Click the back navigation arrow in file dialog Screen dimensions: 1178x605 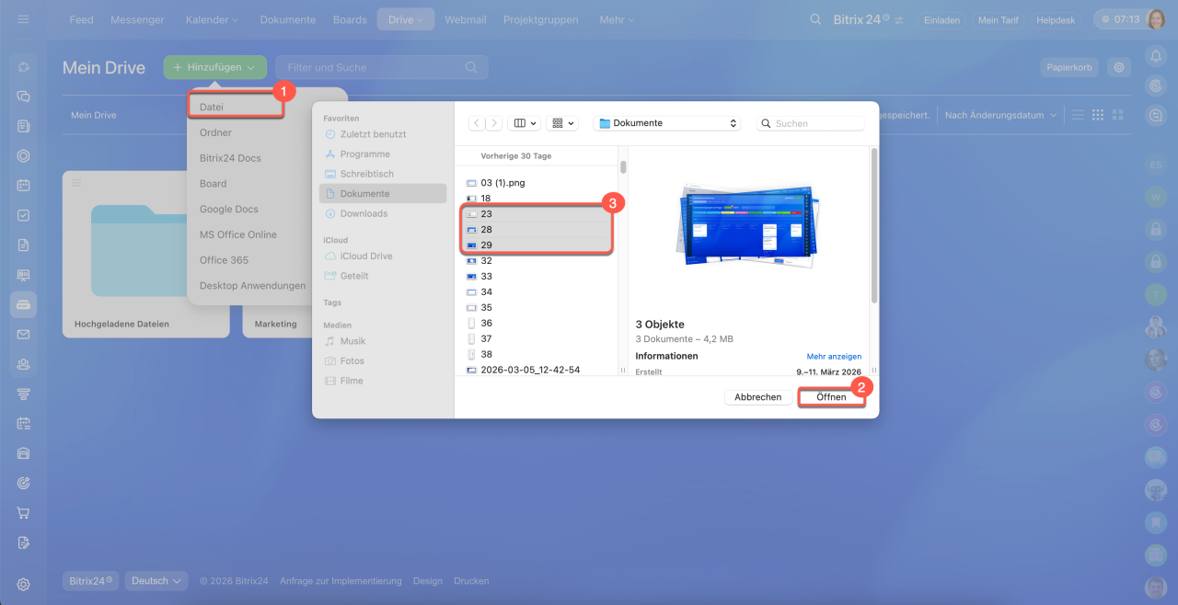[476, 123]
